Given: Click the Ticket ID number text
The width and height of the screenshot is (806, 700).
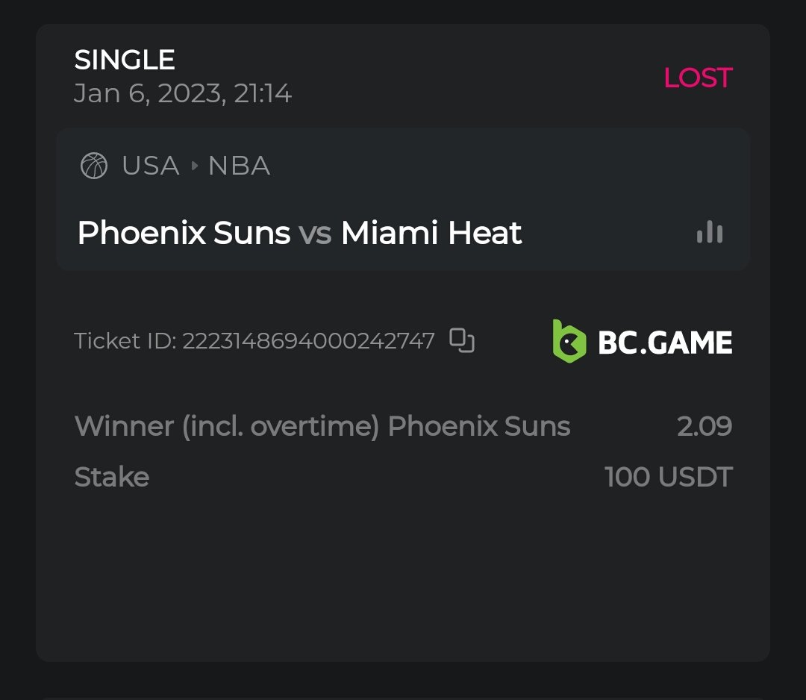Looking at the screenshot, I should pos(308,341).
